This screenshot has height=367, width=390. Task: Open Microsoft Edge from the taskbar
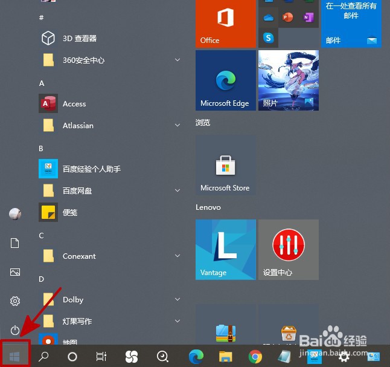(x=196, y=357)
